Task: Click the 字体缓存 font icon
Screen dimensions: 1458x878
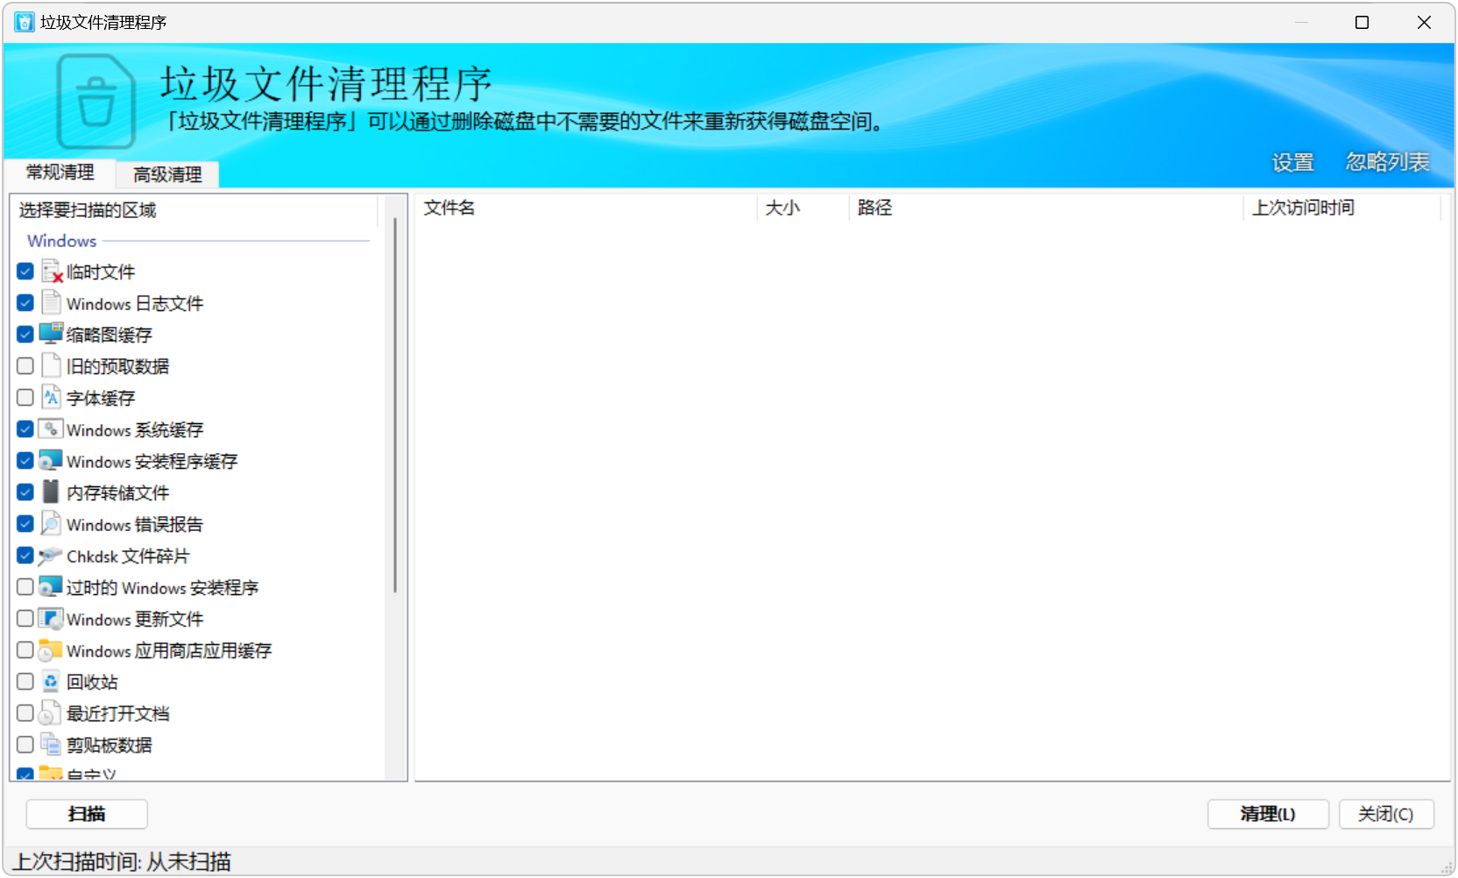Action: pos(52,397)
